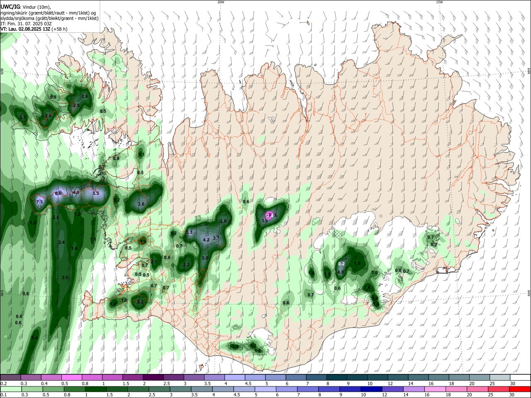Click the lavender snow-legend swatch labeled 4

click(235, 378)
